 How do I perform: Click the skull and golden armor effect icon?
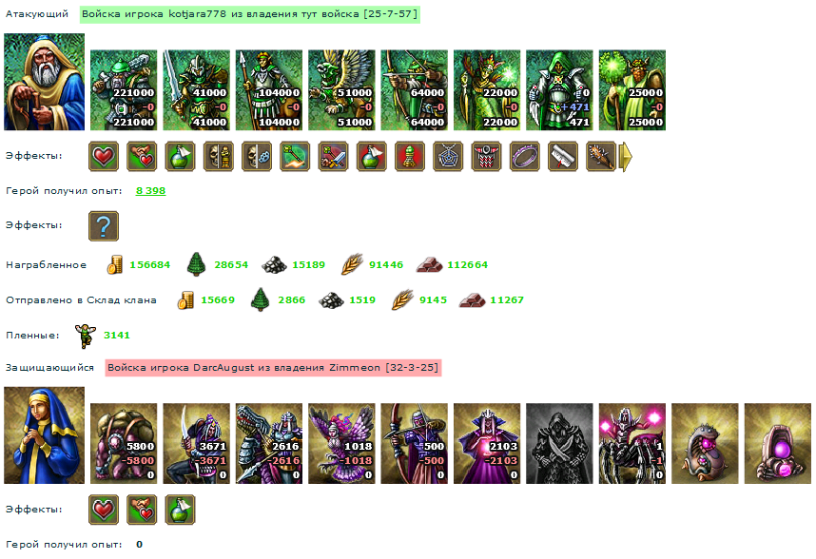pyautogui.click(x=219, y=156)
